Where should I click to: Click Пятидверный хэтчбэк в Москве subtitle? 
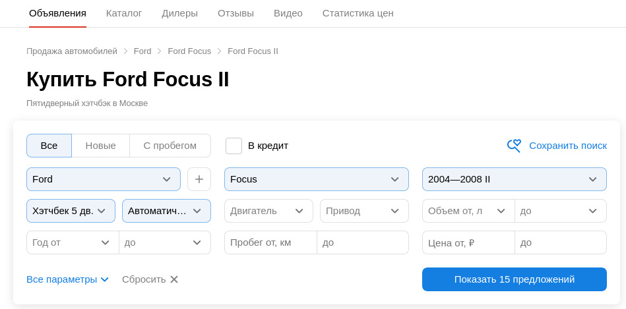pyautogui.click(x=87, y=103)
